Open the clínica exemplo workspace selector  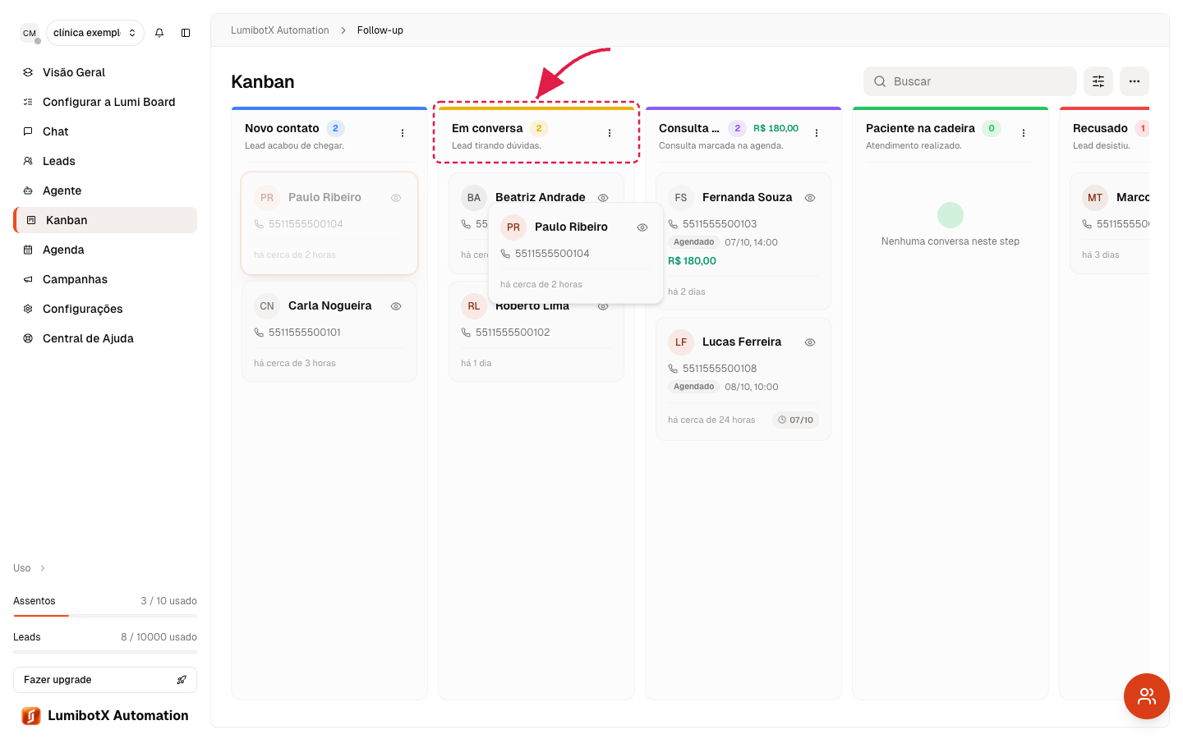click(x=95, y=33)
